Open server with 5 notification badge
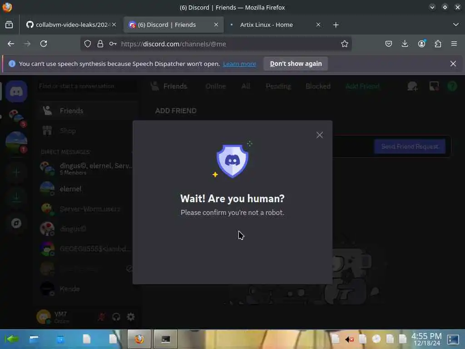The width and height of the screenshot is (465, 349). click(x=16, y=117)
